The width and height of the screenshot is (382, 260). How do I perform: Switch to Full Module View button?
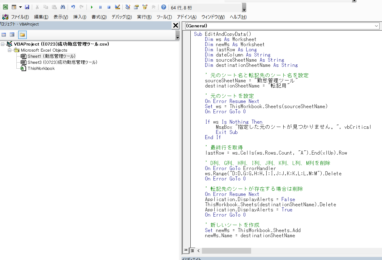(x=192, y=251)
